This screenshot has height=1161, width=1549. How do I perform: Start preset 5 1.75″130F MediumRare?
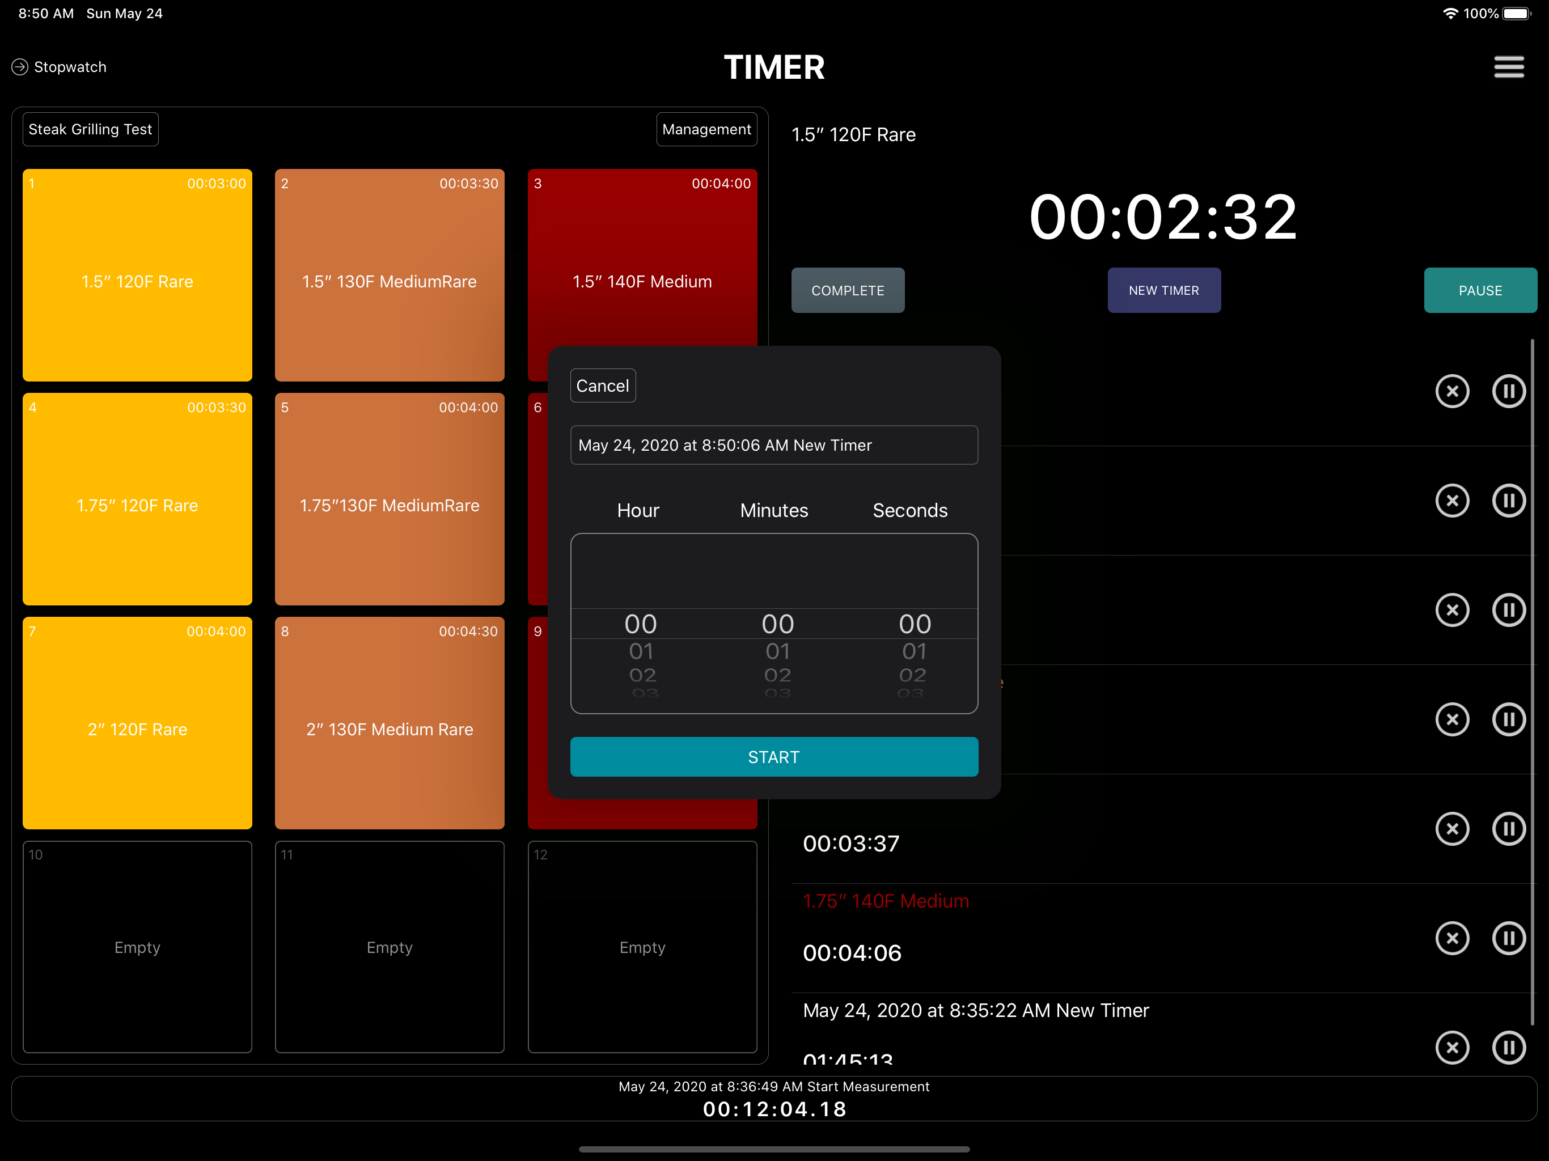(390, 498)
